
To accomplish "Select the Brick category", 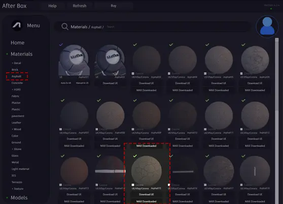I will [x=15, y=70].
